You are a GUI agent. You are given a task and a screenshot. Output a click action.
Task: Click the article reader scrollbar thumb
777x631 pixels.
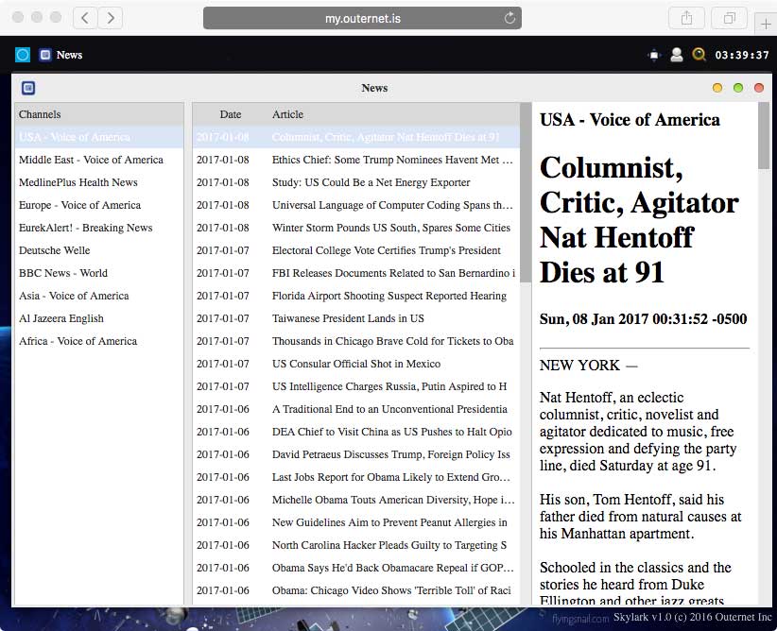tap(764, 136)
